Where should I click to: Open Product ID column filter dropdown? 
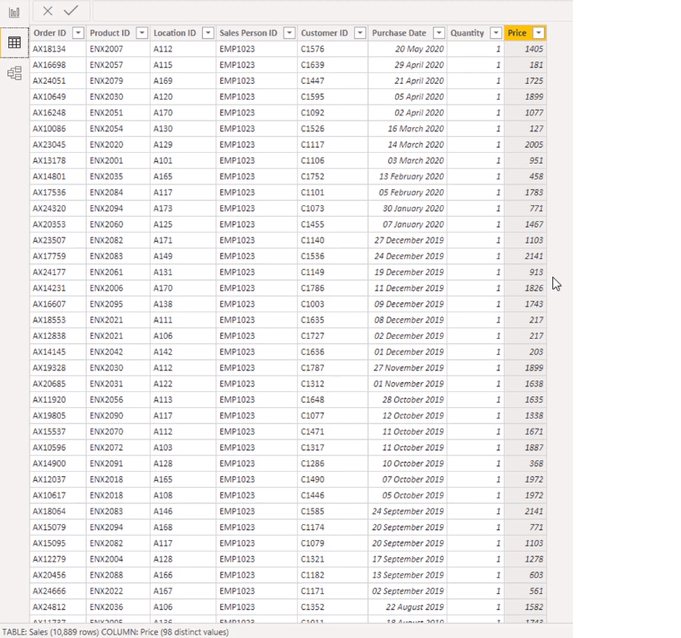click(x=142, y=33)
